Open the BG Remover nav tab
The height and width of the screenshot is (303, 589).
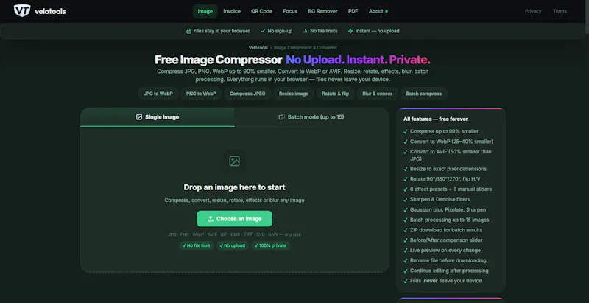pyautogui.click(x=322, y=11)
